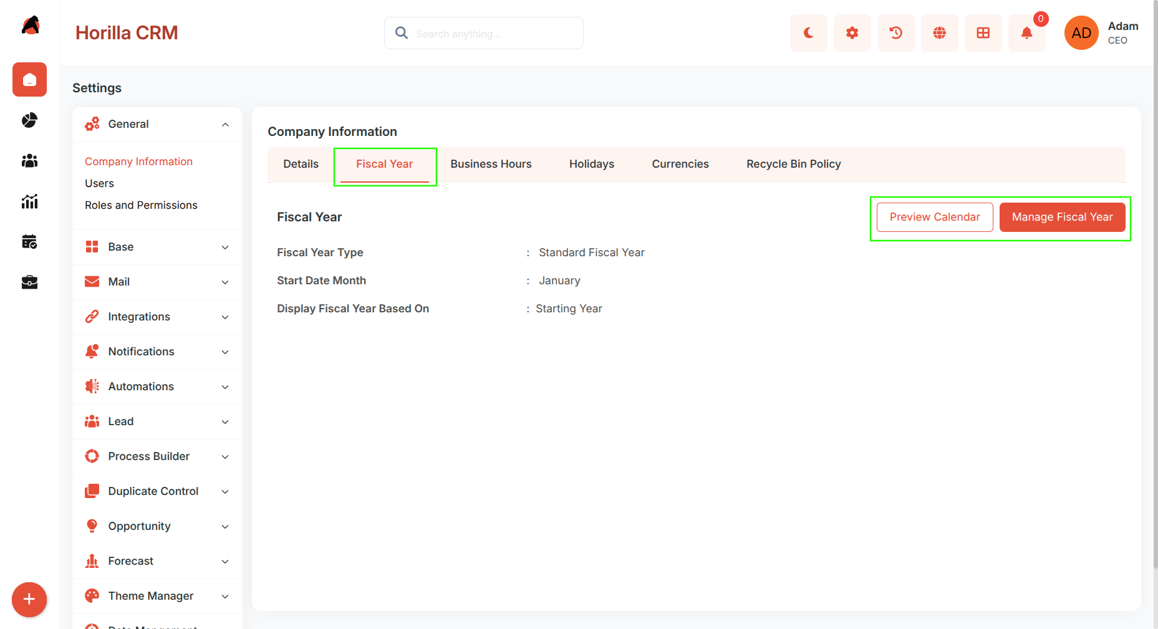Expand the Process Builder section

pyautogui.click(x=157, y=456)
